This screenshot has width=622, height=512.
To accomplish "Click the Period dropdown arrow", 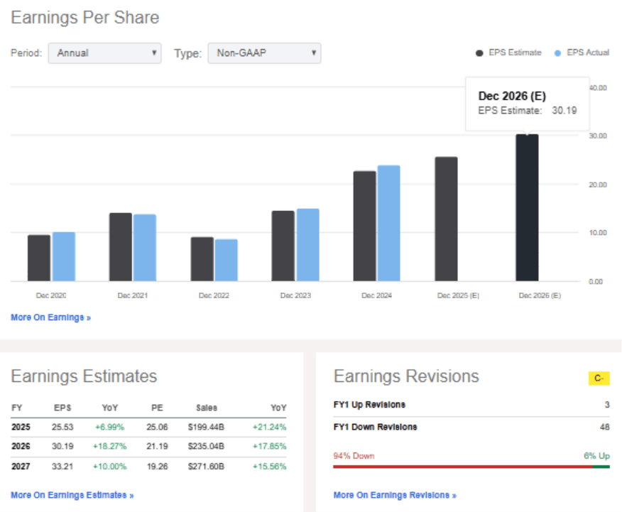I will click(154, 53).
